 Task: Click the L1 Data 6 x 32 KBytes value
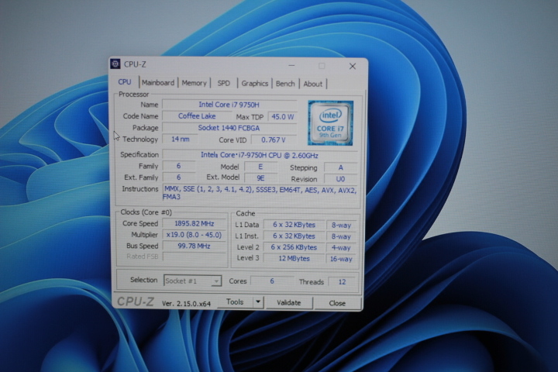point(294,225)
